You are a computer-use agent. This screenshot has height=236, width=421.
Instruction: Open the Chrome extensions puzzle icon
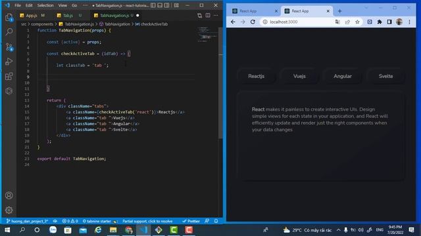pos(380,22)
